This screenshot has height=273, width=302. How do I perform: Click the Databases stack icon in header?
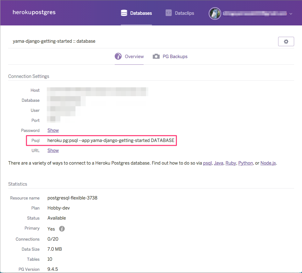point(124,13)
